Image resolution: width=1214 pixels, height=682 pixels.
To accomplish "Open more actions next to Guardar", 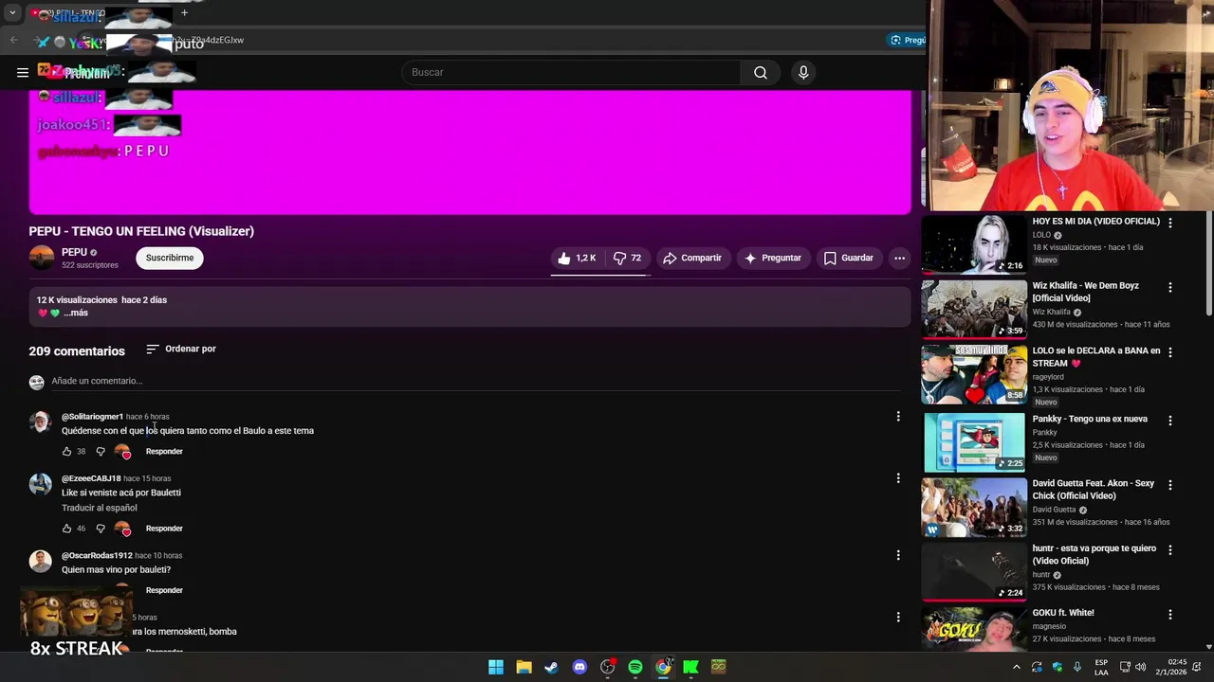I will point(899,258).
